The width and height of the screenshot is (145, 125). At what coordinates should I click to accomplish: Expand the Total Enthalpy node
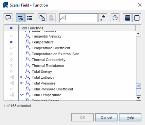(x=22, y=77)
